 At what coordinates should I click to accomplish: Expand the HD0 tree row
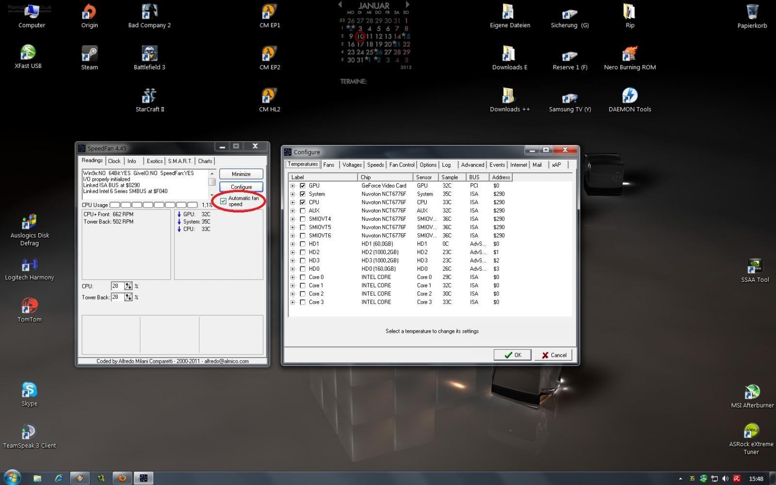pyautogui.click(x=292, y=269)
